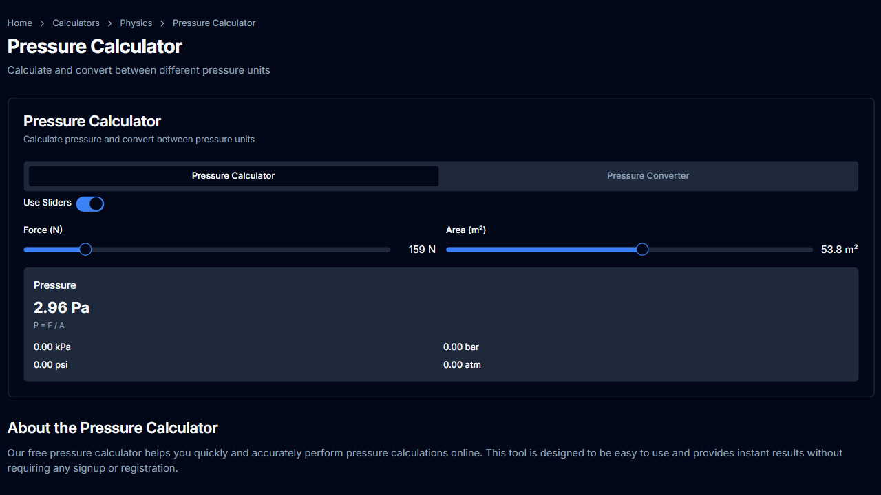Image resolution: width=881 pixels, height=495 pixels.
Task: Click the Pressure Calculator breadcrumb item
Action: [x=213, y=23]
